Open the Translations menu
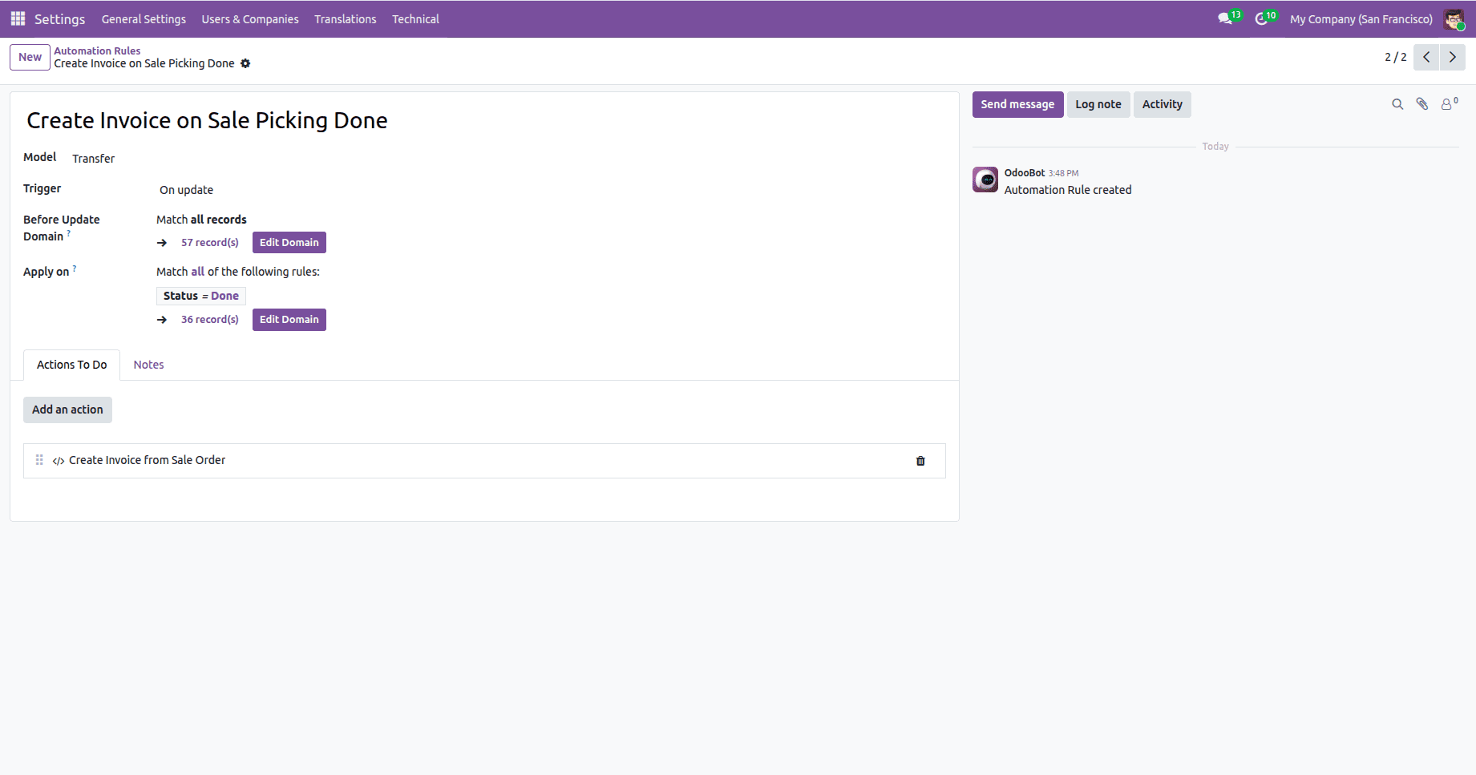The image size is (1476, 775). click(x=346, y=19)
